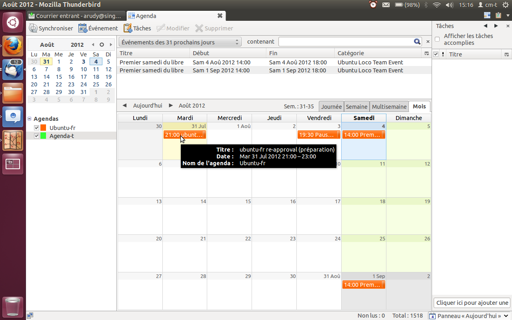The image size is (512, 320).
Task: Click the column picker icon beside Catégorie
Action: coord(426,53)
